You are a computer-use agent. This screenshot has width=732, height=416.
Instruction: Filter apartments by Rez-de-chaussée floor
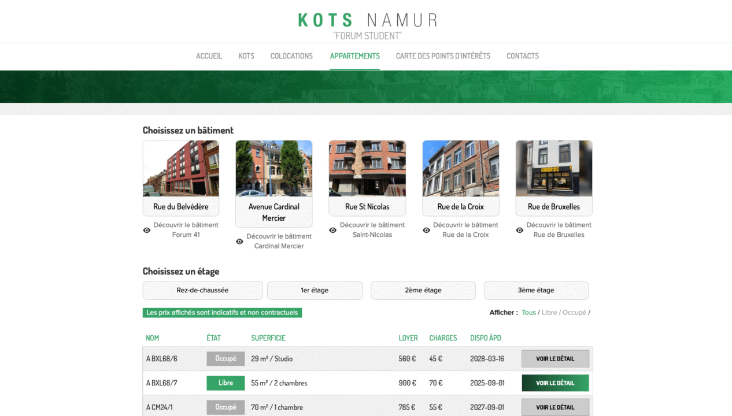(202, 291)
